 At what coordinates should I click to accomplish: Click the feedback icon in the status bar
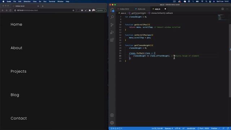coord(223,129)
